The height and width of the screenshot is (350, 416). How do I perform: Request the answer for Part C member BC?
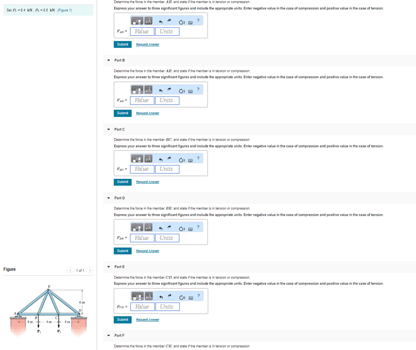(x=147, y=182)
